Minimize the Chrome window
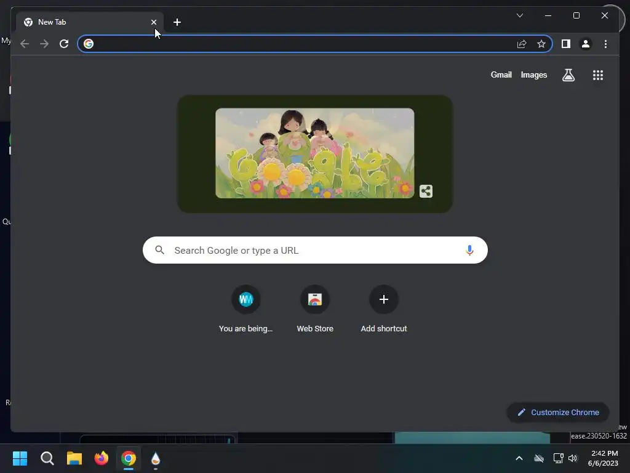The image size is (630, 473). (x=548, y=15)
